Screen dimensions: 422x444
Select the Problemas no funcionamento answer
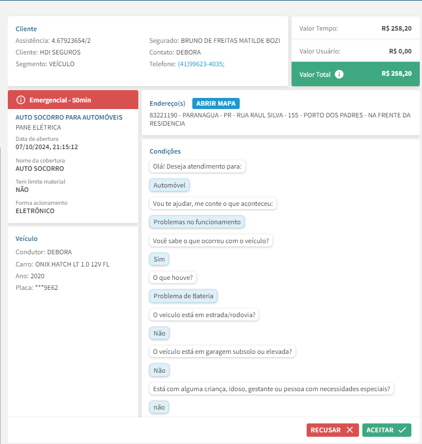coord(197,222)
